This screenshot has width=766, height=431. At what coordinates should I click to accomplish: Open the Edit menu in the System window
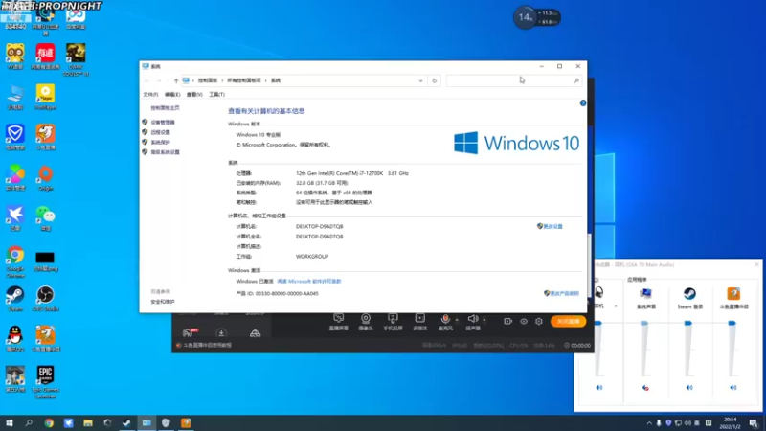tap(172, 94)
